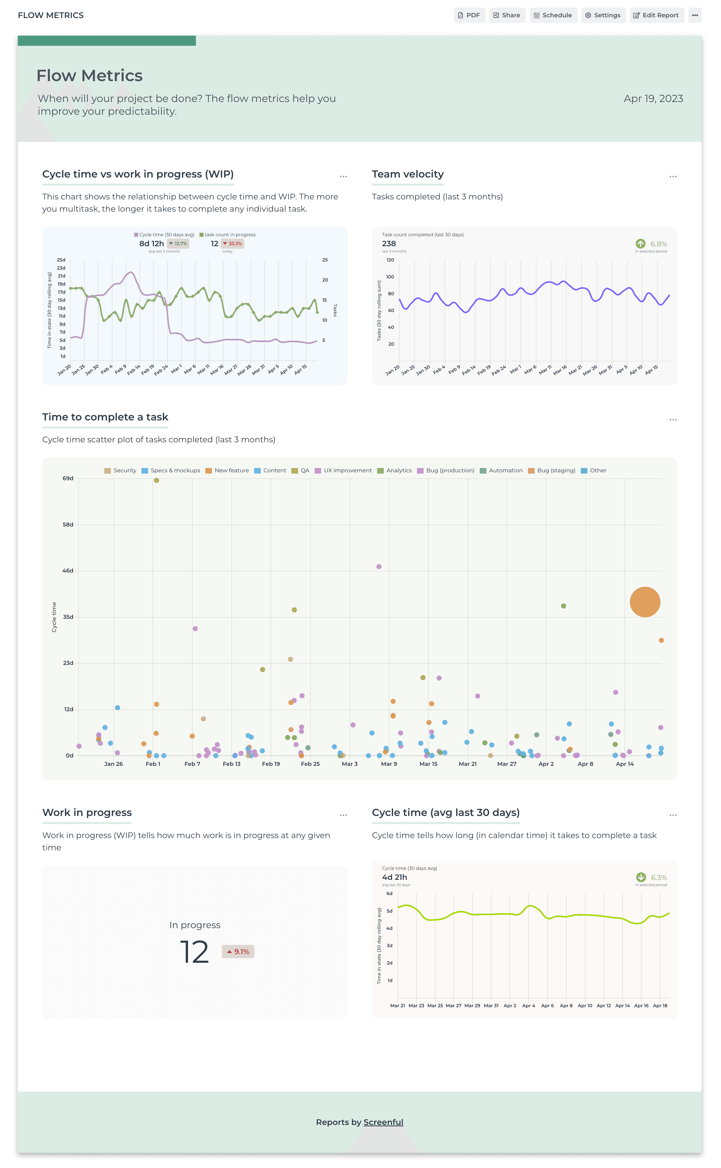
Task: Click the green down-arrow cycle time trend icon
Action: pos(641,877)
